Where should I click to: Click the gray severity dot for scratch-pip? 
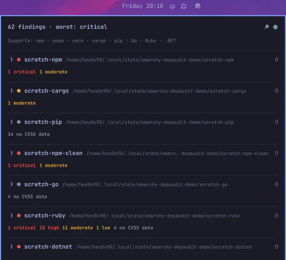19,122
